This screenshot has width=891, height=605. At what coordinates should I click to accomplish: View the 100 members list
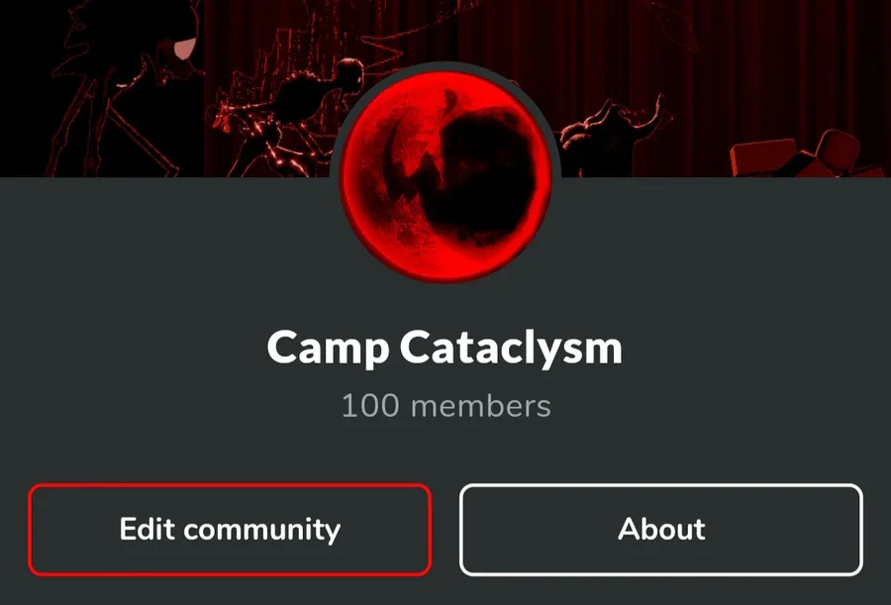click(446, 406)
